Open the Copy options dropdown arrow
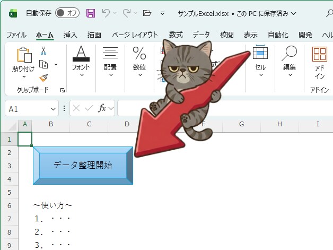This screenshot has width=333, height=250. (56, 64)
